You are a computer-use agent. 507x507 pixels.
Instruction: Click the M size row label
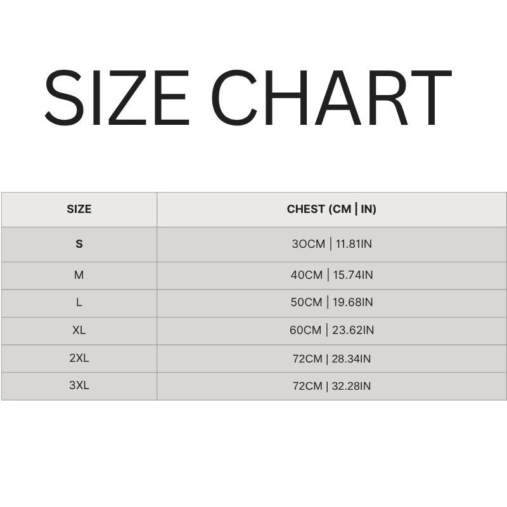point(79,275)
